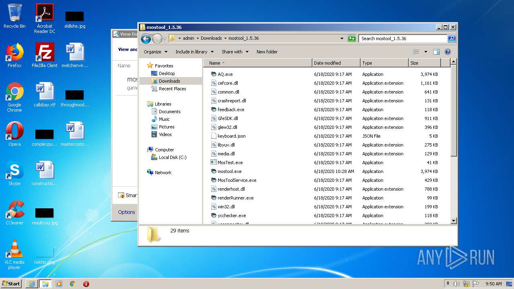Viewport: 514px width, 289px height.
Task: Open recent pages dropdown beside Forward arrow
Action: (x=165, y=39)
